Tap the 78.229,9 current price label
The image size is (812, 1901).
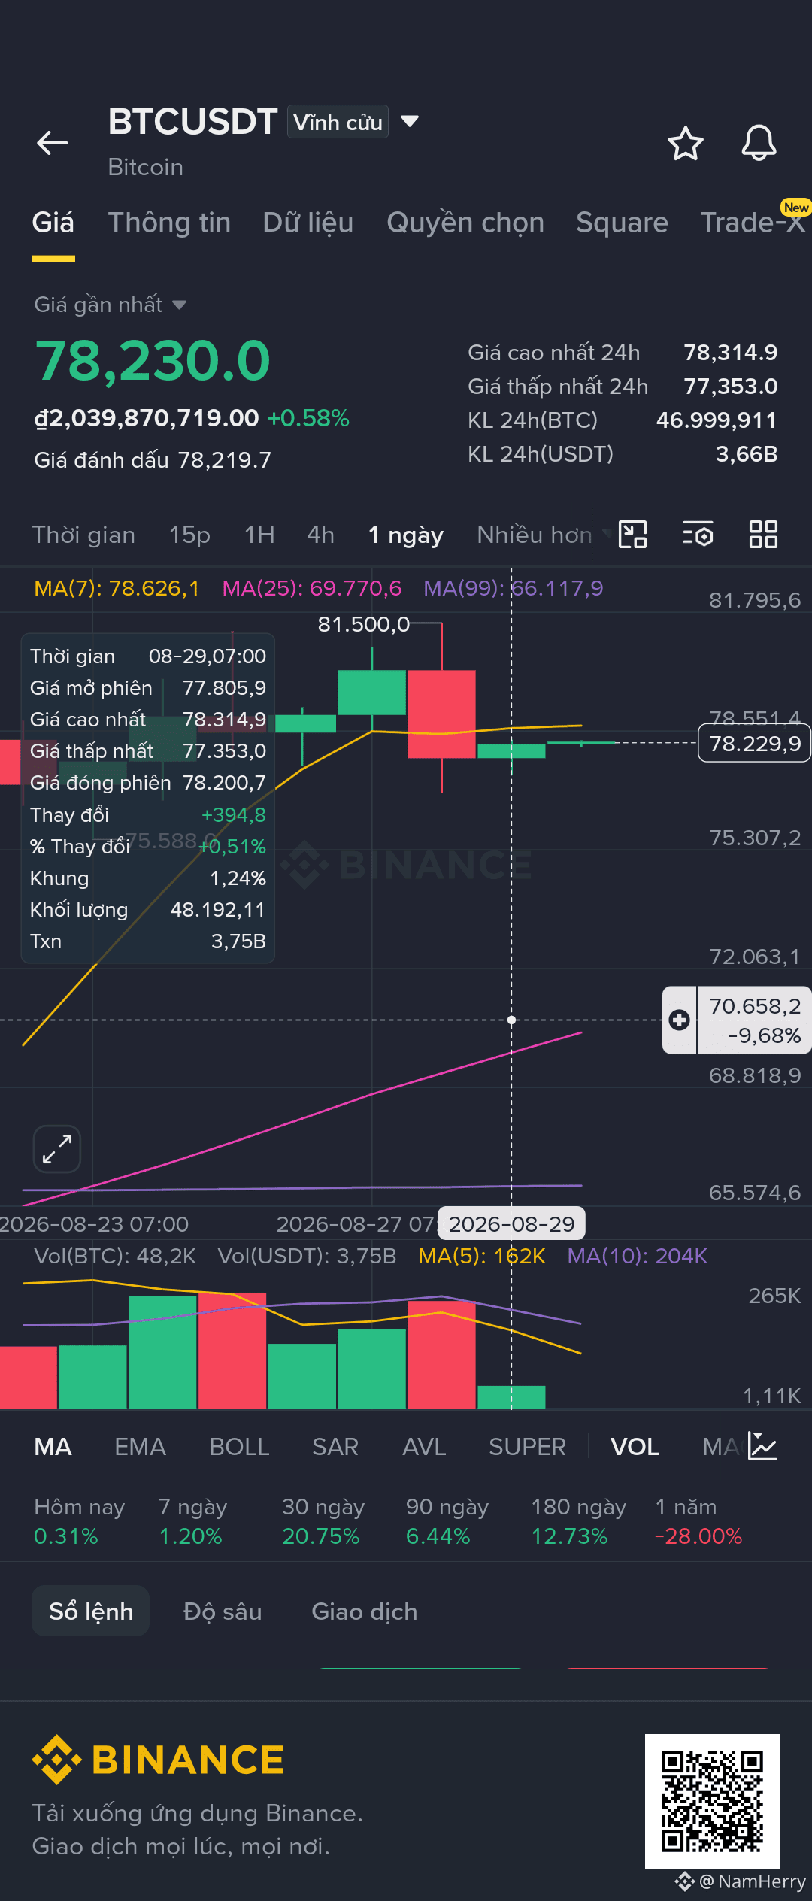pos(754,743)
